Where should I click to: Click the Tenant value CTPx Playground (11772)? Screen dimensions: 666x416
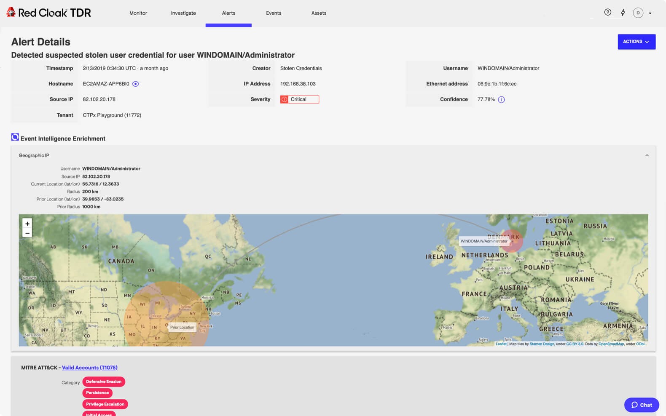point(112,115)
